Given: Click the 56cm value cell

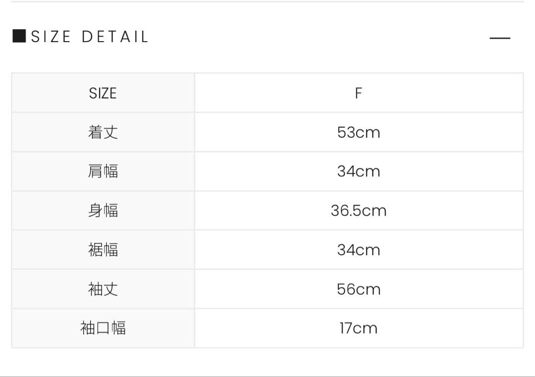Looking at the screenshot, I should 359,289.
